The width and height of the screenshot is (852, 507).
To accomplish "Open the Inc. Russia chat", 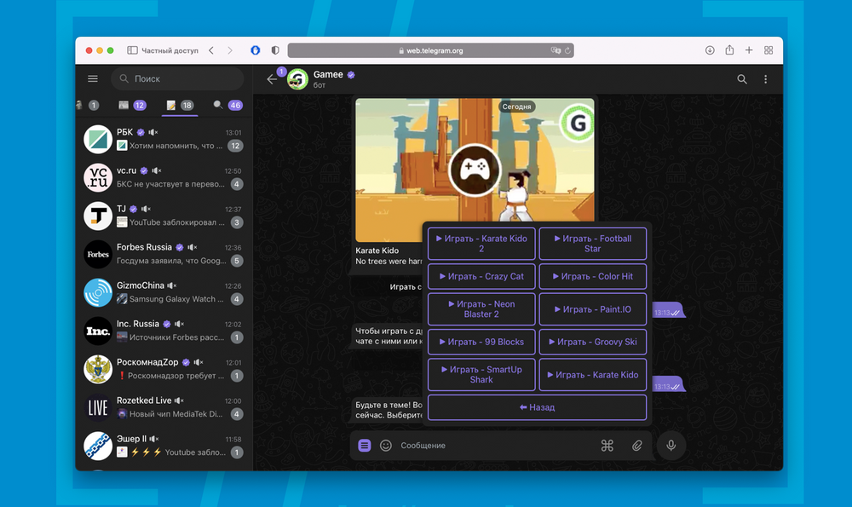I will 164,331.
